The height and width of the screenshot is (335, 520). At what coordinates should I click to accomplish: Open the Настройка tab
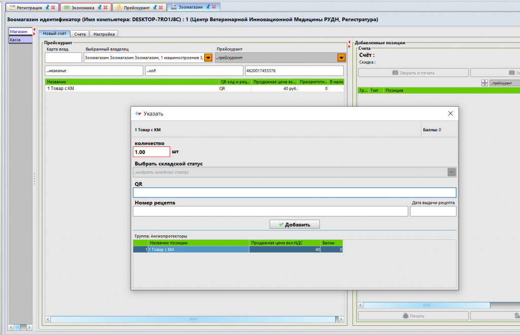point(105,34)
